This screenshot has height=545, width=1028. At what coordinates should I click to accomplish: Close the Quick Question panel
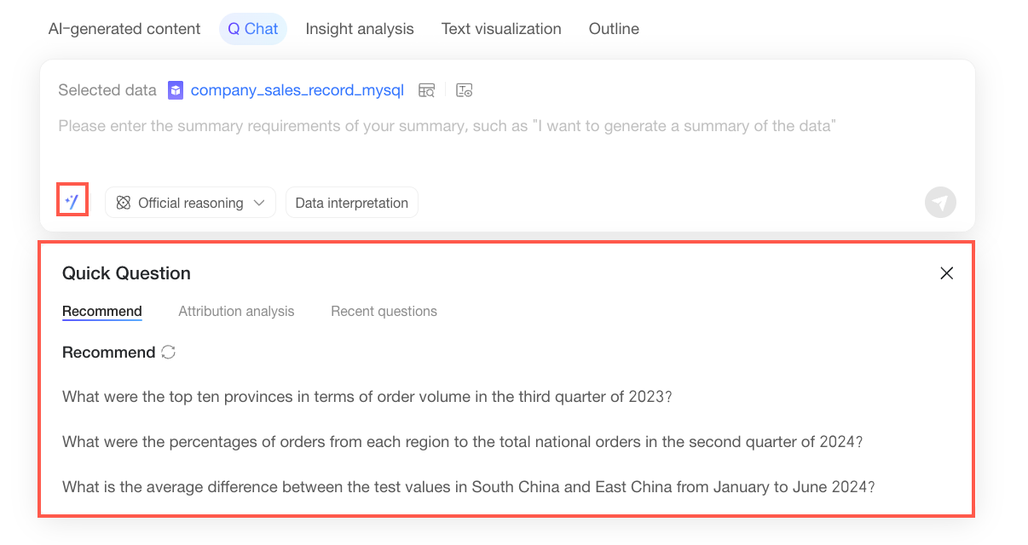tap(946, 273)
